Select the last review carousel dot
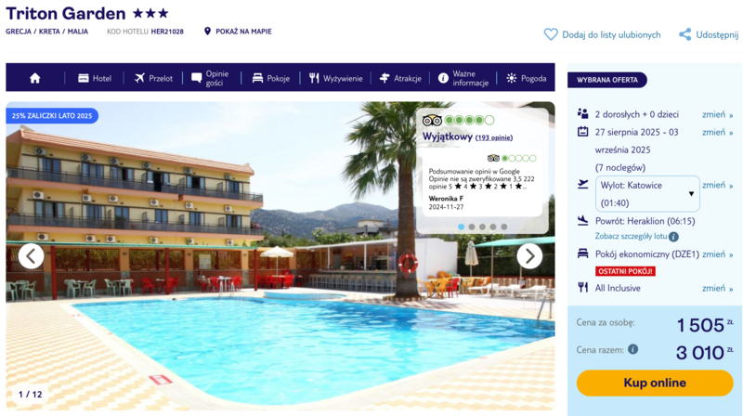This screenshot has height=416, width=743. click(x=503, y=227)
